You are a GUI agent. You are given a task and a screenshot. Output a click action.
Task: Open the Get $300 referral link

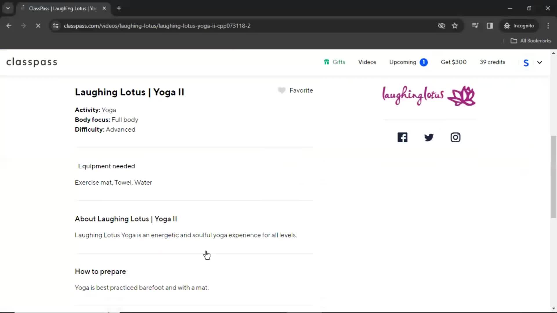453,62
